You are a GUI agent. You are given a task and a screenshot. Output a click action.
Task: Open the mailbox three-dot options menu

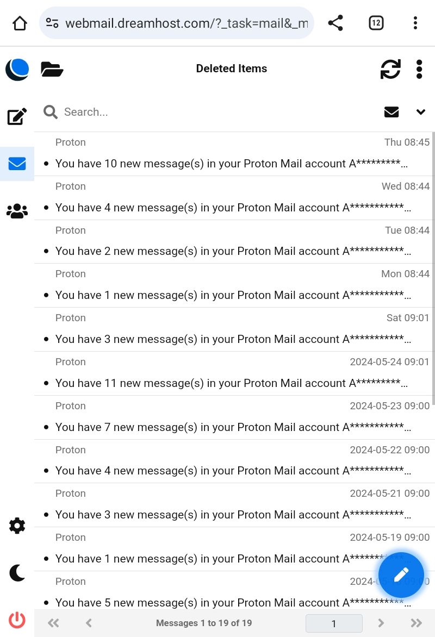419,69
